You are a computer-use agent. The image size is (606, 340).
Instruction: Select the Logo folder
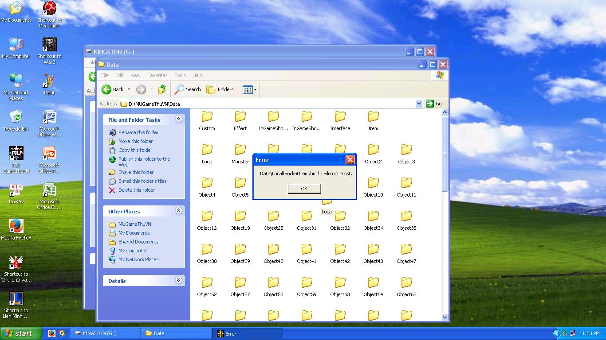(x=207, y=154)
